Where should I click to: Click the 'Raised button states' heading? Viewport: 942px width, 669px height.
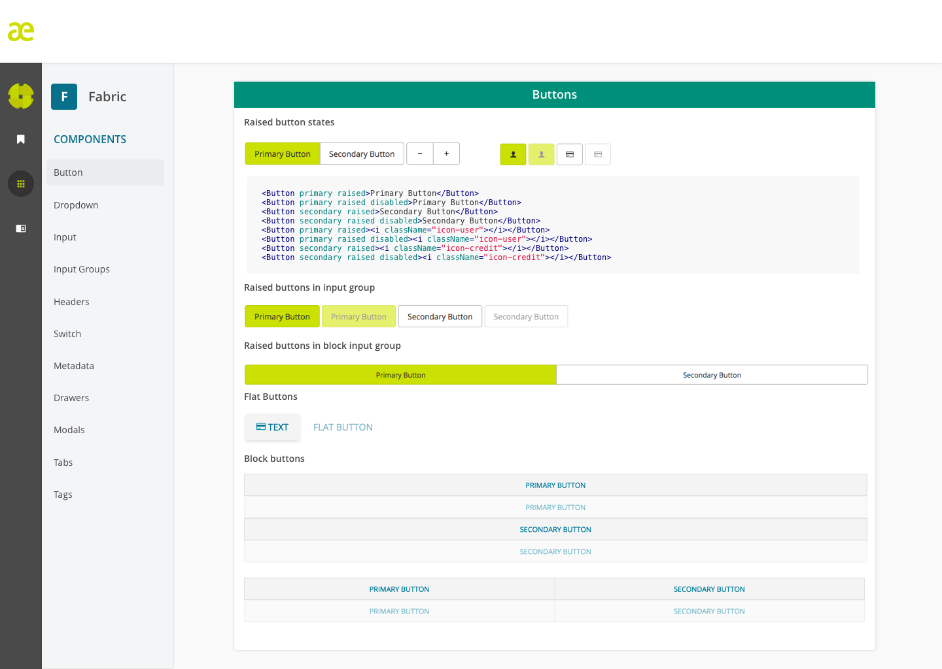pos(289,122)
